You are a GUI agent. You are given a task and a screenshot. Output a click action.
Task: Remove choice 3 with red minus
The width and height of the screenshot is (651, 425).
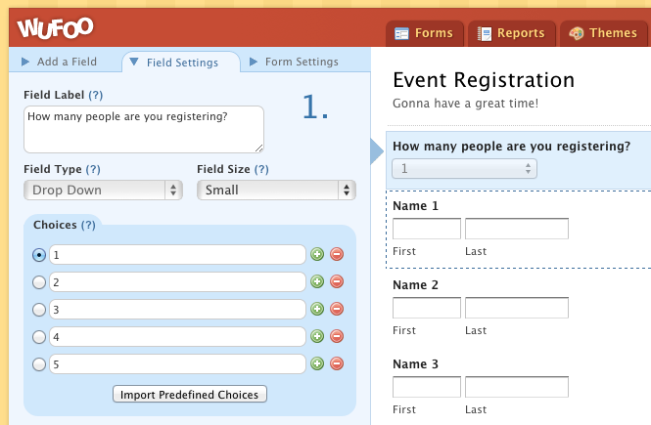pyautogui.click(x=337, y=309)
